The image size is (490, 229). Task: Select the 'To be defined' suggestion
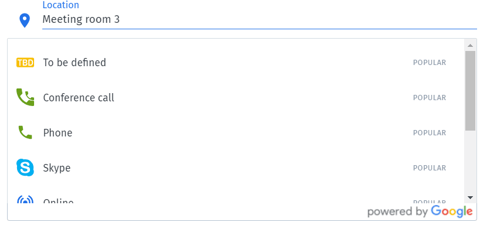point(236,63)
